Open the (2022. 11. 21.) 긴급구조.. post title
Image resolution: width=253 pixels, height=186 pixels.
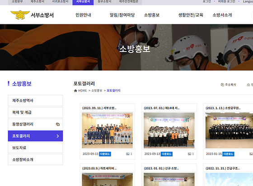223,168
